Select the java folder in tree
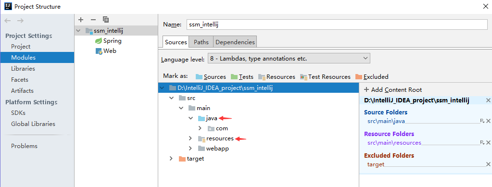492x187 pixels. 212,118
